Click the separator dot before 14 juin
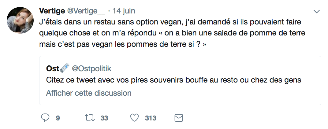This screenshot has width=328, height=129. click(109, 11)
